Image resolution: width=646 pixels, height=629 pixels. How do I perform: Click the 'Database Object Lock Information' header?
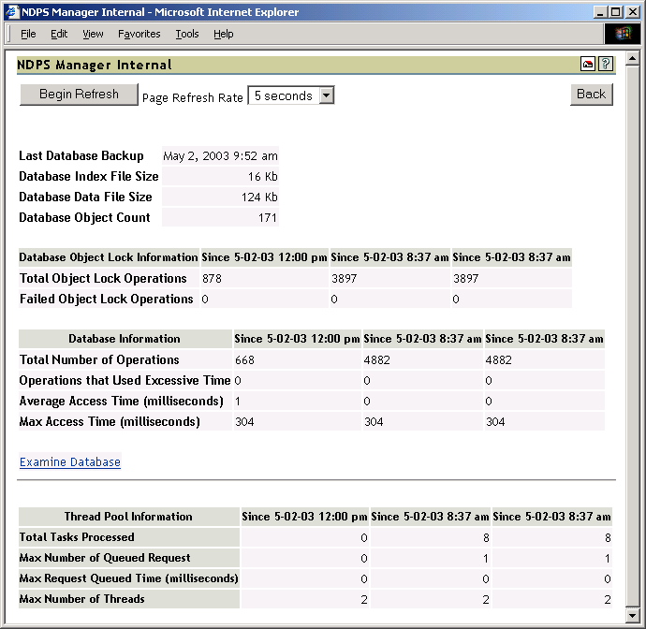(x=109, y=257)
